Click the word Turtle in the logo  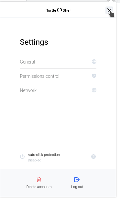[x=51, y=10]
